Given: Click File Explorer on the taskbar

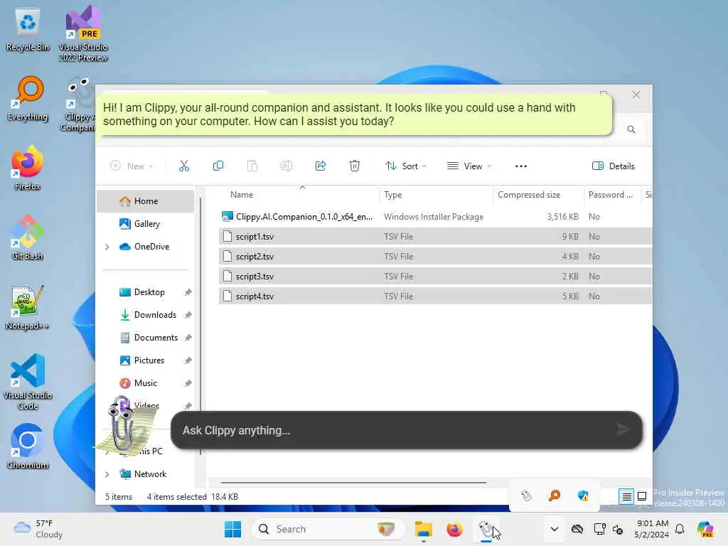Looking at the screenshot, I should [424, 529].
